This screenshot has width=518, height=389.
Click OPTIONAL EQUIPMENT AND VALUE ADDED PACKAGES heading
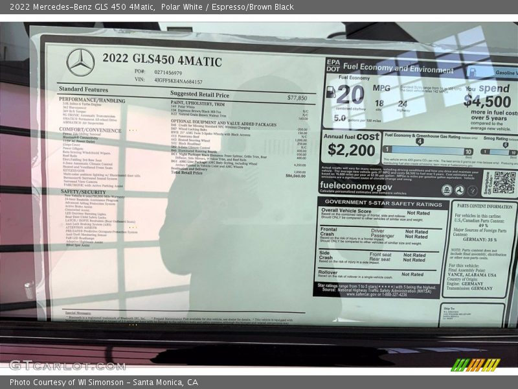[223, 123]
